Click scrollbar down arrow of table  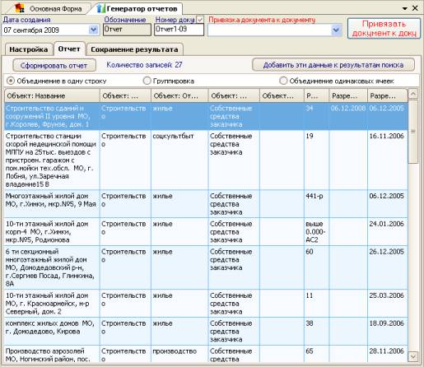(413, 356)
